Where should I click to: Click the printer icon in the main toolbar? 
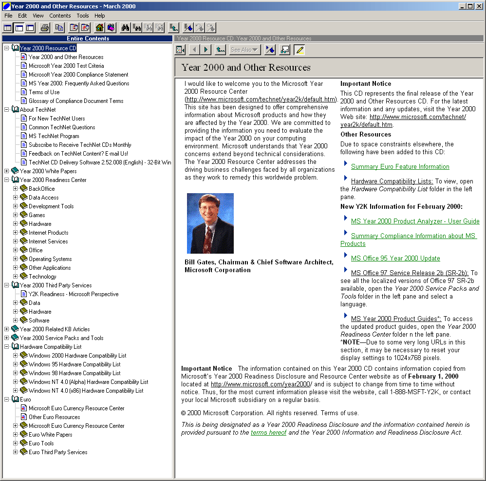click(x=45, y=28)
